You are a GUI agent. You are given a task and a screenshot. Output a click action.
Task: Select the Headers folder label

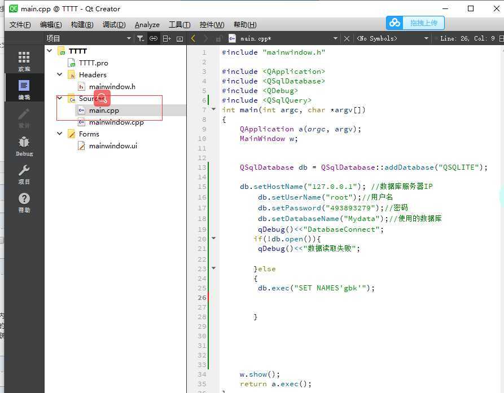coord(93,75)
